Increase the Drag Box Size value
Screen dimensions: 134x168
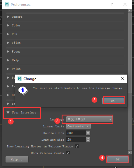point(88,138)
